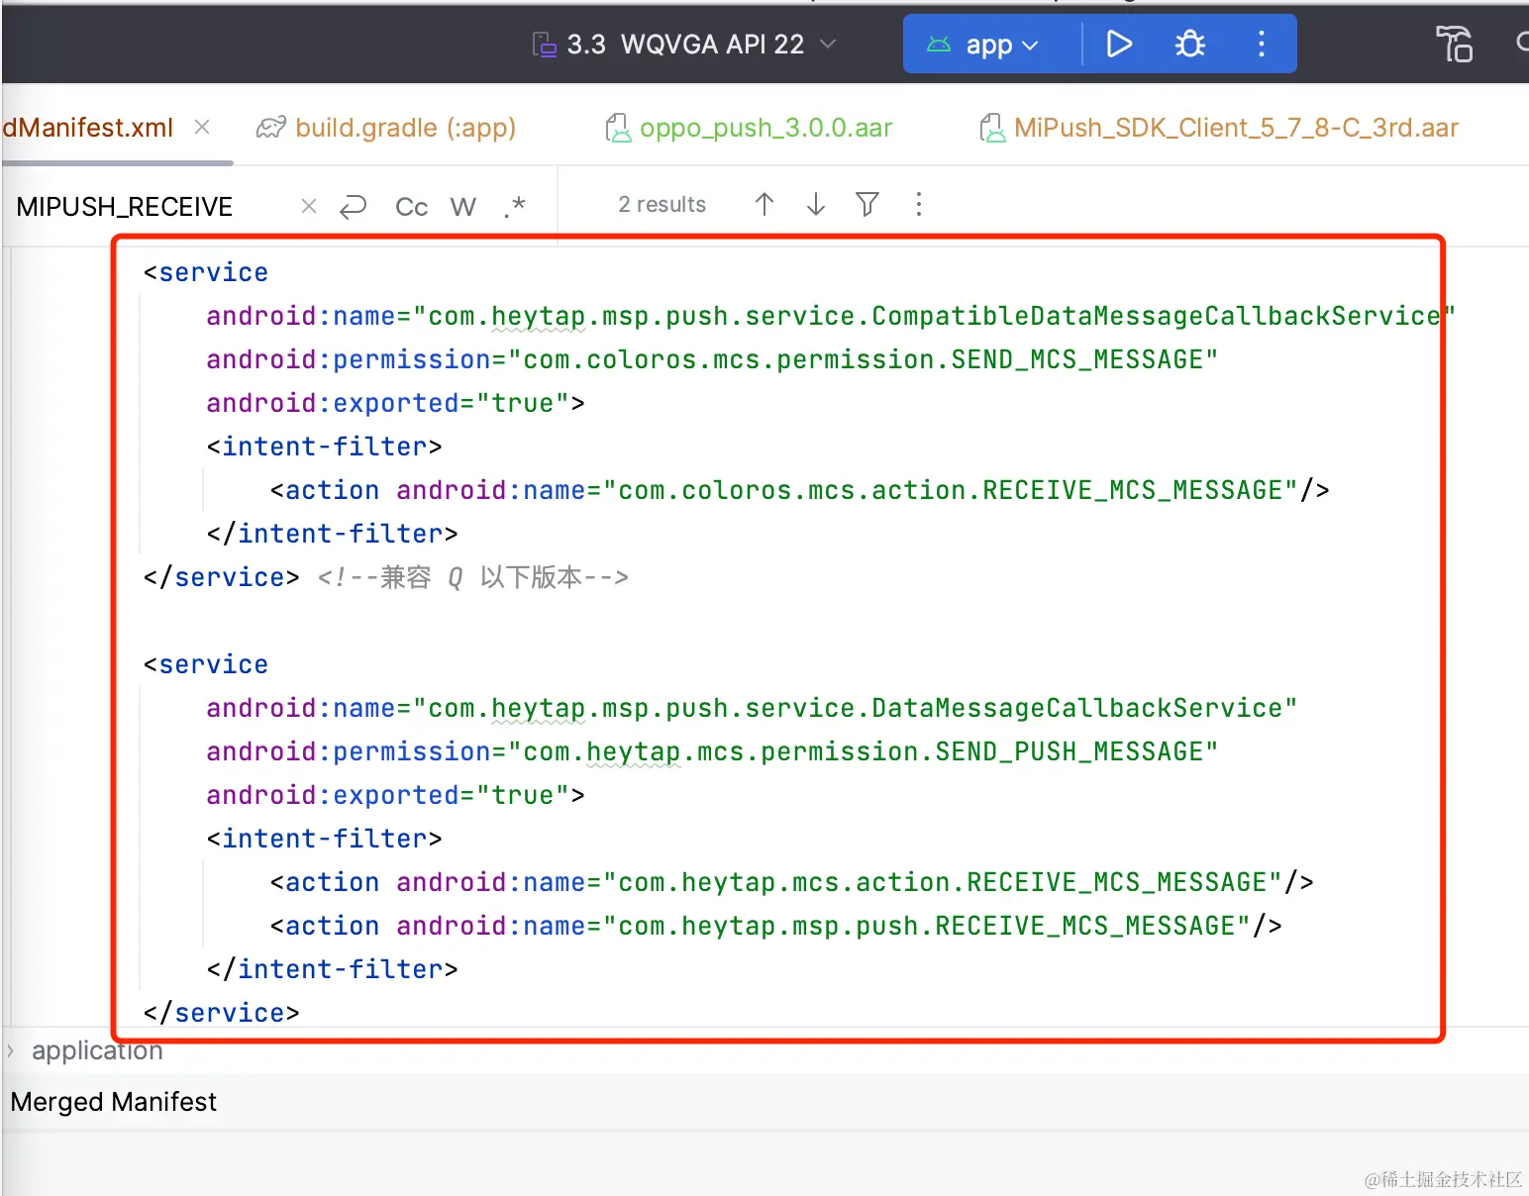This screenshot has height=1196, width=1529.
Task: Open the oppo_push_3.0.0.aar tab
Action: (749, 128)
